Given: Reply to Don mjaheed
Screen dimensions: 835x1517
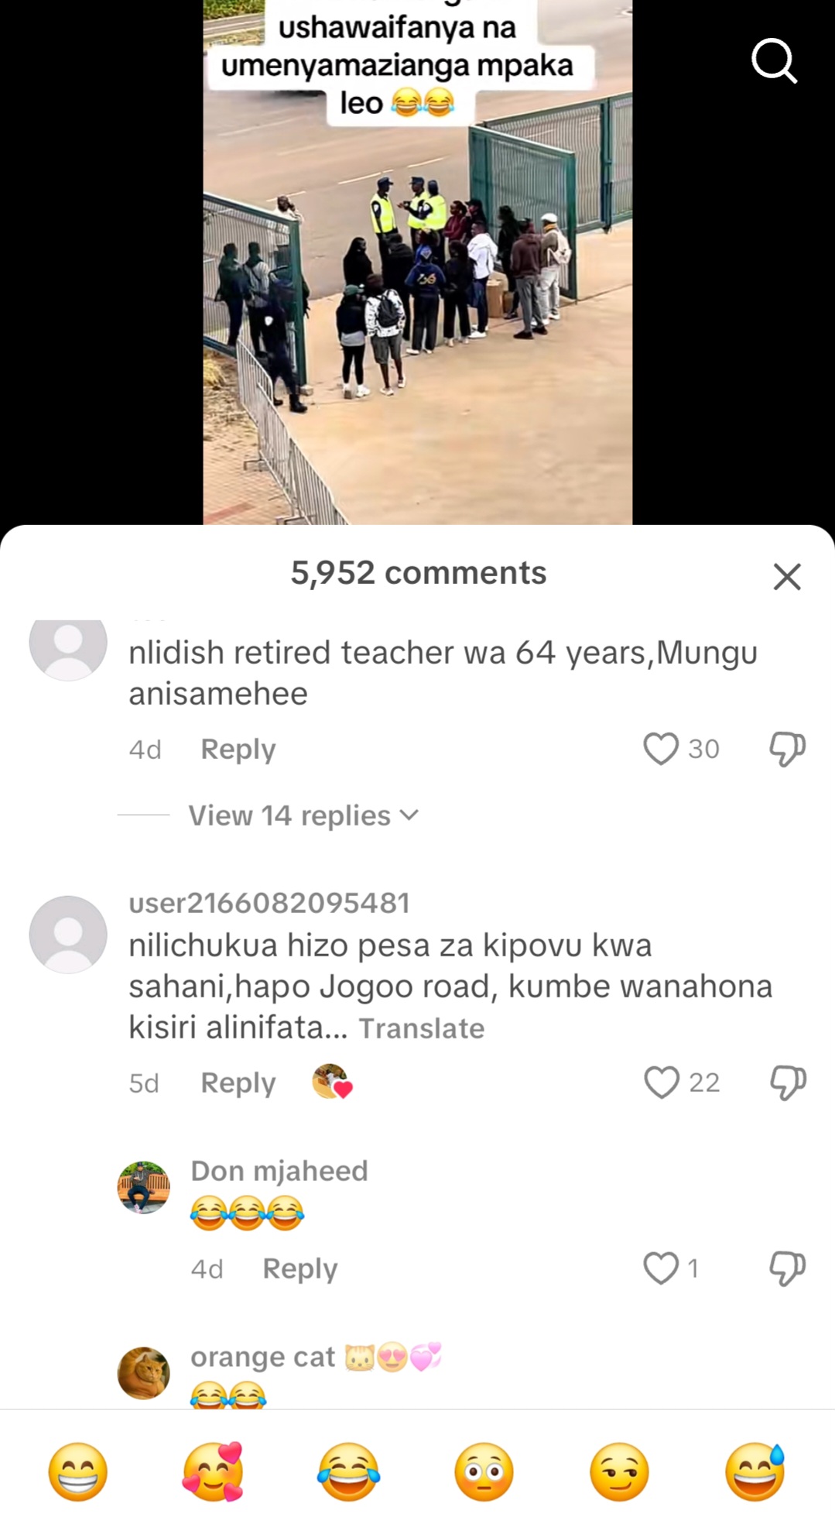Looking at the screenshot, I should (x=300, y=1268).
